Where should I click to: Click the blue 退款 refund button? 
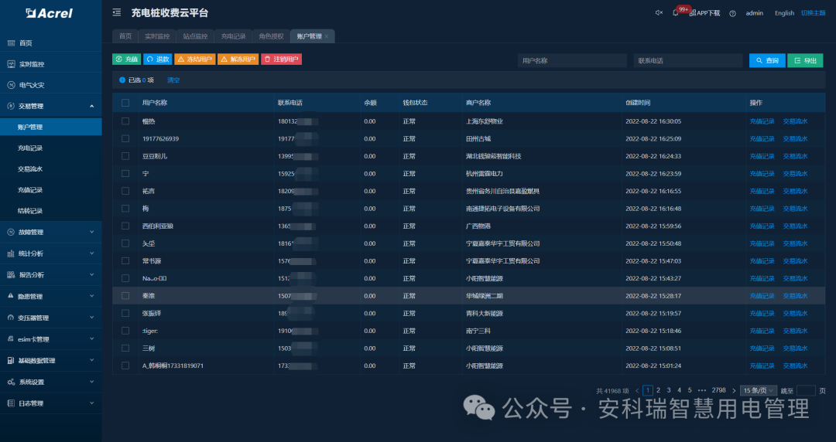158,59
